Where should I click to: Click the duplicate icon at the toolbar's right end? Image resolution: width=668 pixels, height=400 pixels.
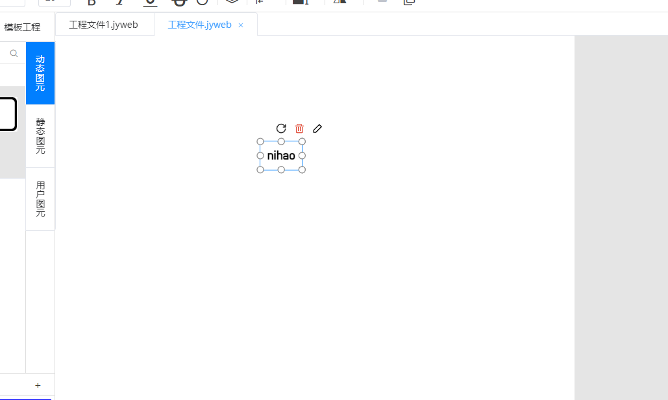(409, 3)
